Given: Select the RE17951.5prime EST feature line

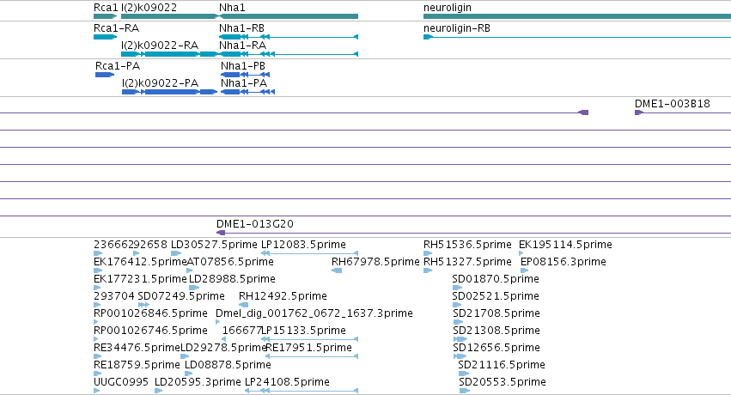Looking at the screenshot, I should coord(312,356).
